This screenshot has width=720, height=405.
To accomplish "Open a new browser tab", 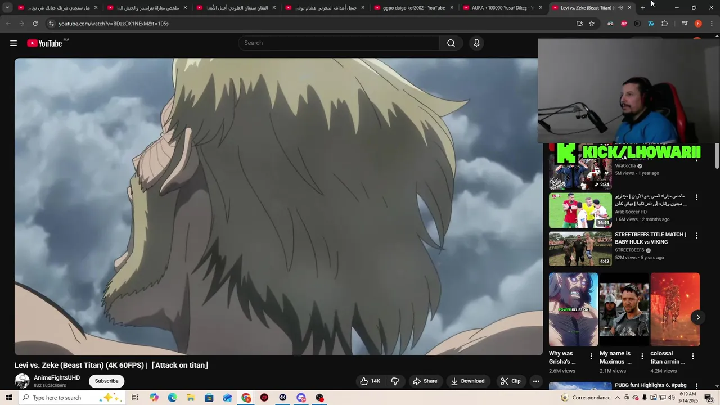I will pos(643,8).
